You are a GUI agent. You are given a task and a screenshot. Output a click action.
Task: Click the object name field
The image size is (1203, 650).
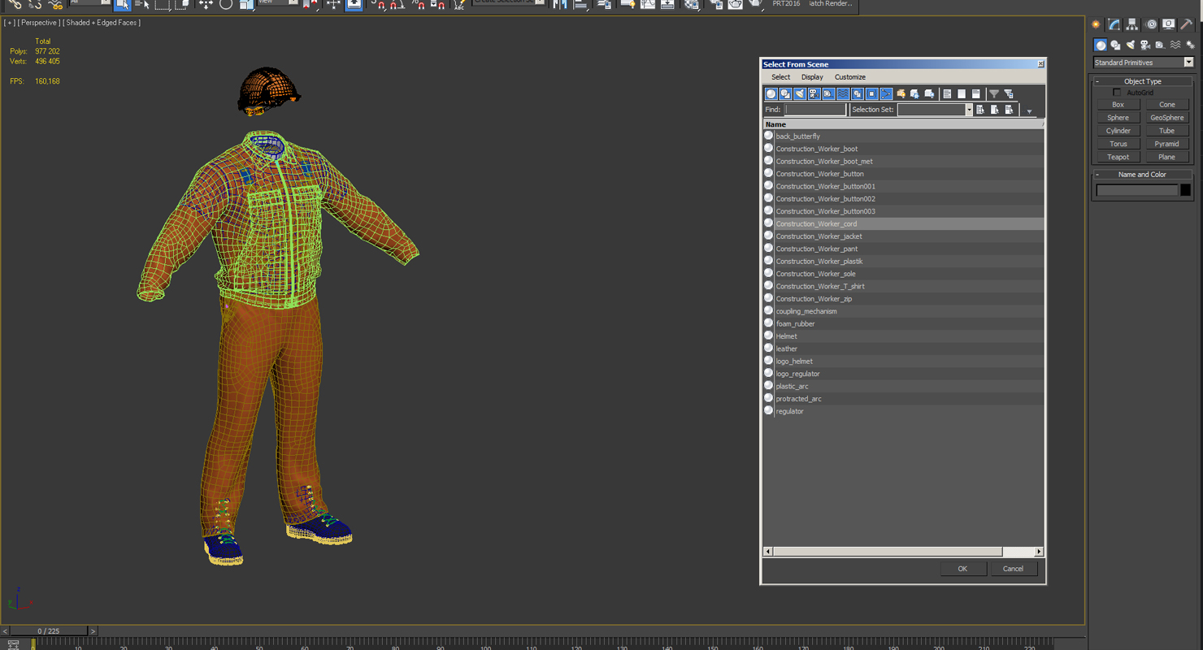[x=1136, y=190]
